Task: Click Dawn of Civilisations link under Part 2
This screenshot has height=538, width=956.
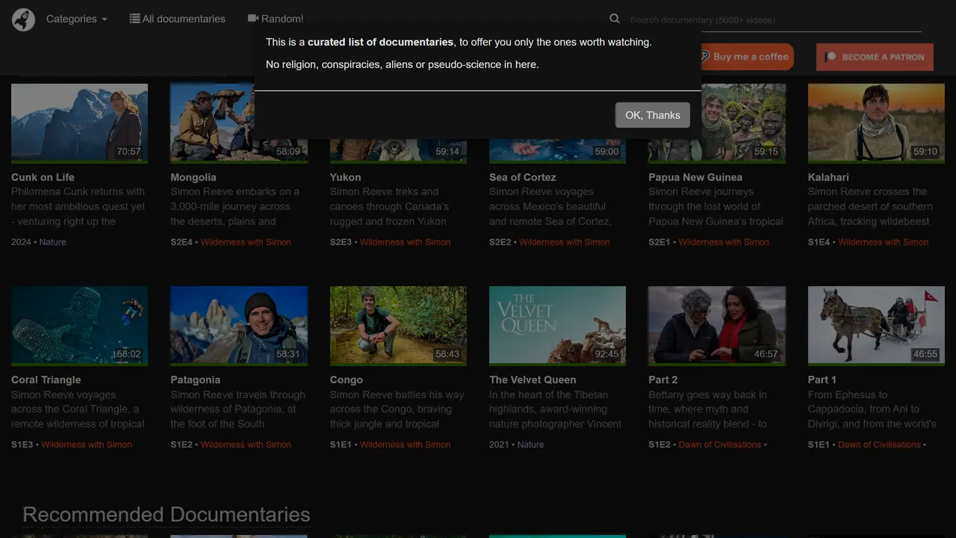Action: (x=720, y=445)
